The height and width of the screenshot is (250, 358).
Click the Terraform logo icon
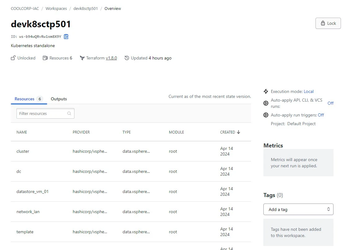(x=82, y=58)
